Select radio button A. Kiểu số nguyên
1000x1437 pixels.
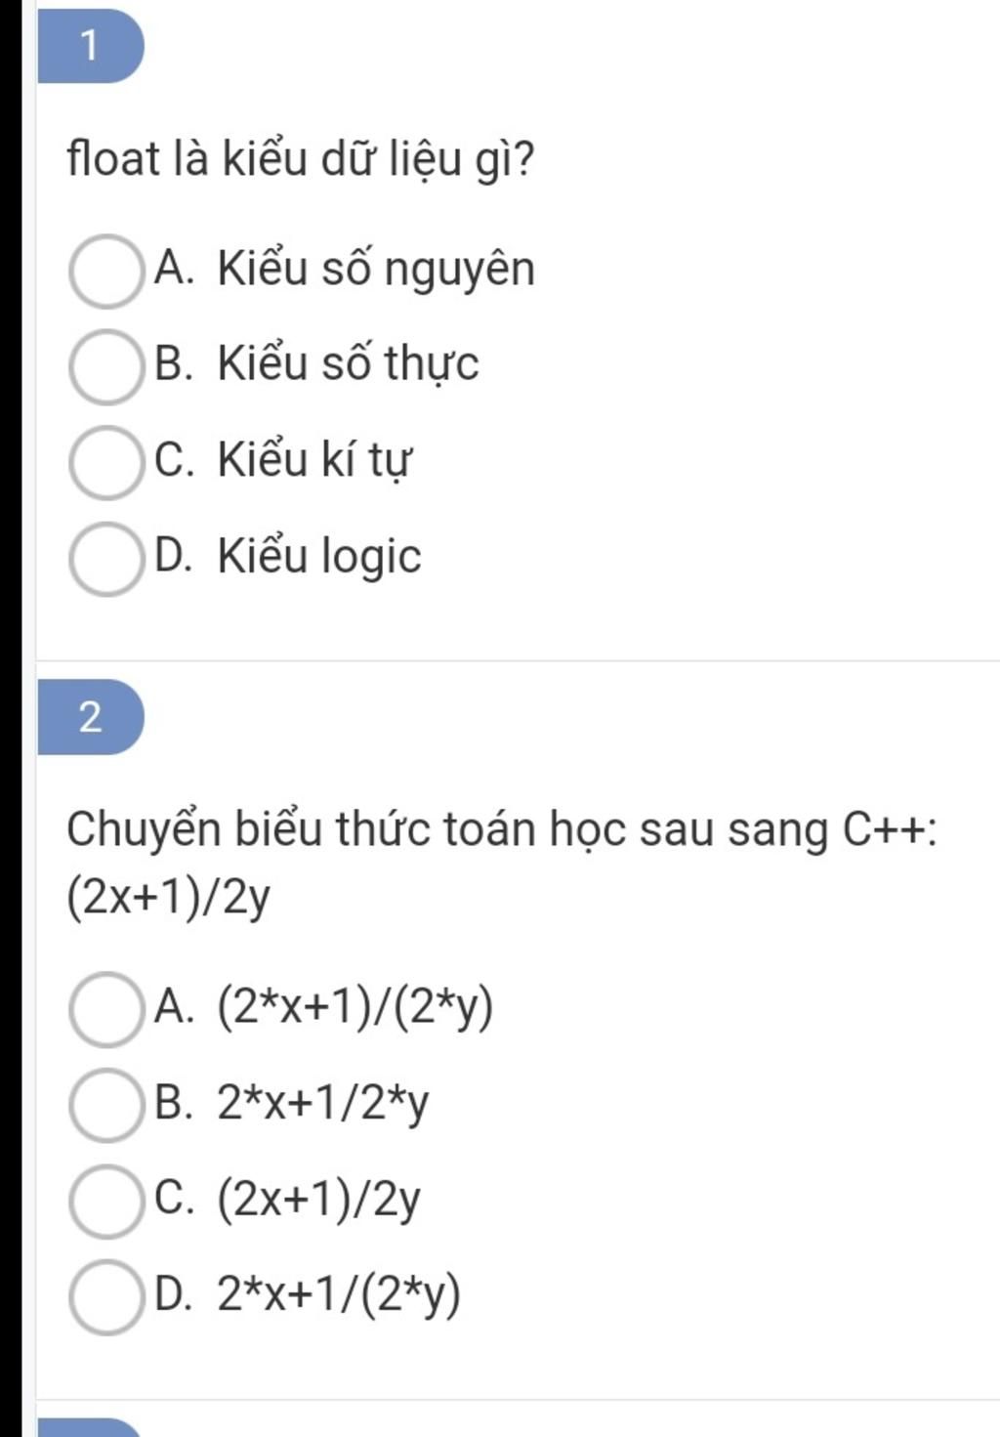tap(105, 271)
